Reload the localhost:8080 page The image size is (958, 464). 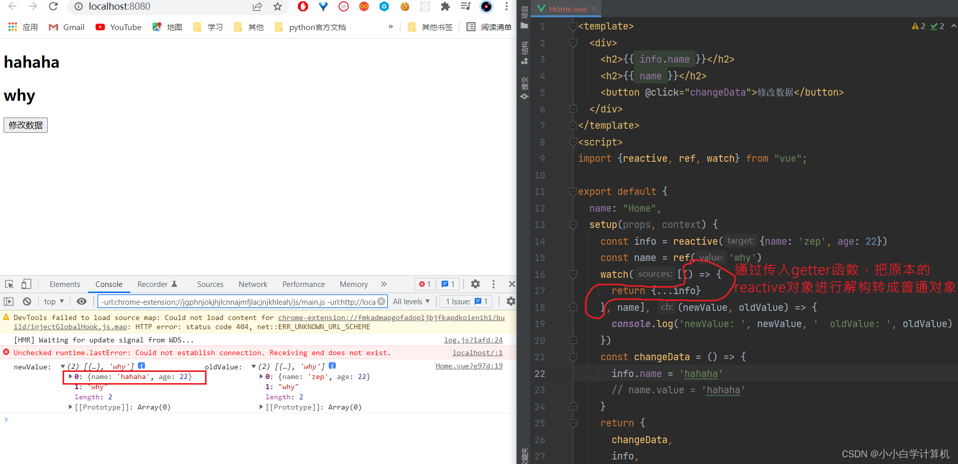[x=53, y=7]
